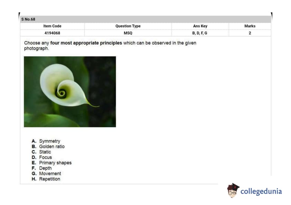Pick option D Focus
The width and height of the screenshot is (291, 205).
[45, 157]
